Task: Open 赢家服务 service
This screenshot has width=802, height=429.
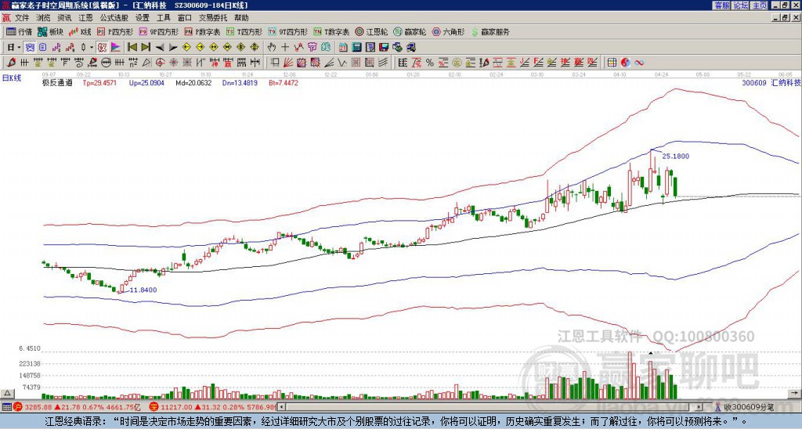Action: point(490,31)
